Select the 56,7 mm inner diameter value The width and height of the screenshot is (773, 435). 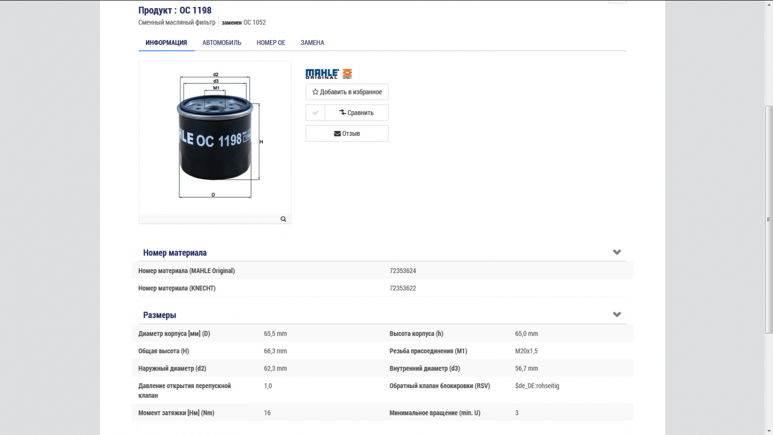tap(526, 369)
